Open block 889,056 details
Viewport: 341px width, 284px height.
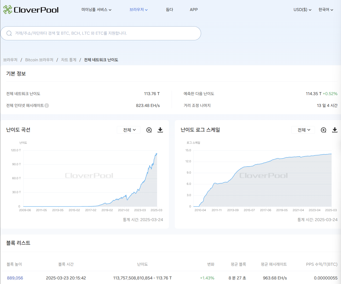15,278
